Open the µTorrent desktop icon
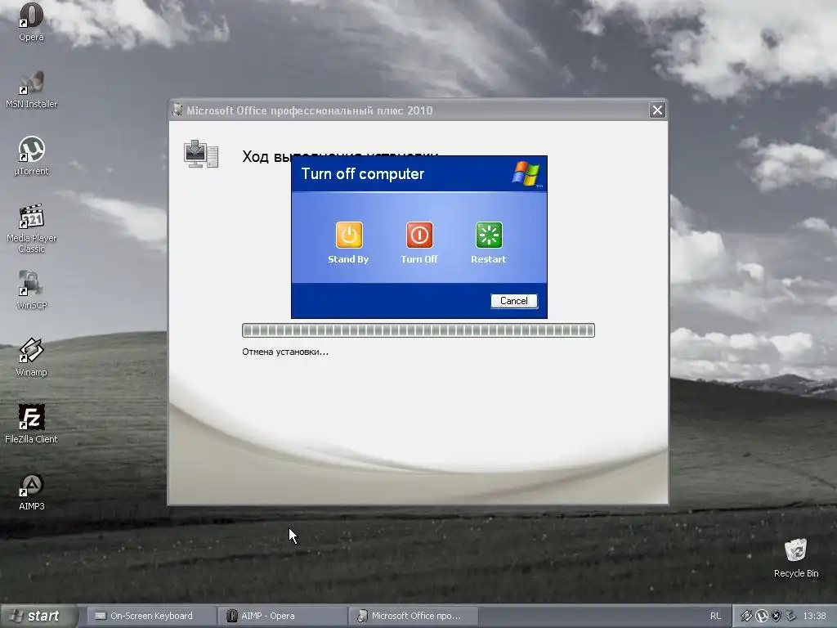This screenshot has width=837, height=628. [31, 155]
